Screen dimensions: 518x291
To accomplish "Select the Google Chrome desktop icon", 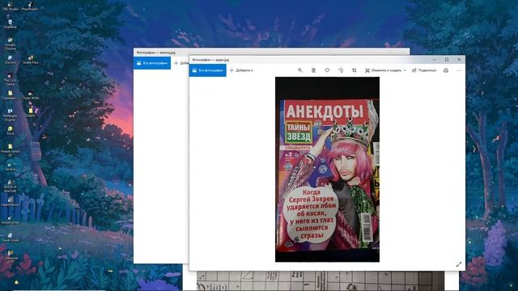I will 11,44.
